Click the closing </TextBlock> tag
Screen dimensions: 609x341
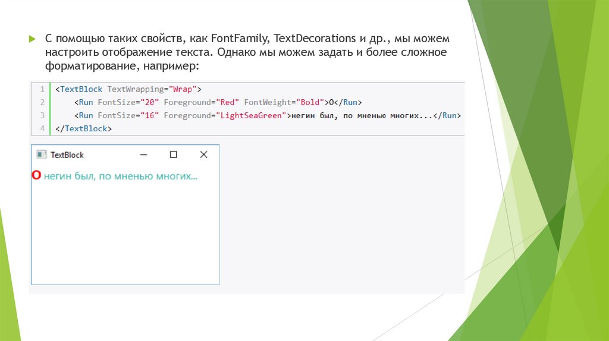click(x=83, y=128)
